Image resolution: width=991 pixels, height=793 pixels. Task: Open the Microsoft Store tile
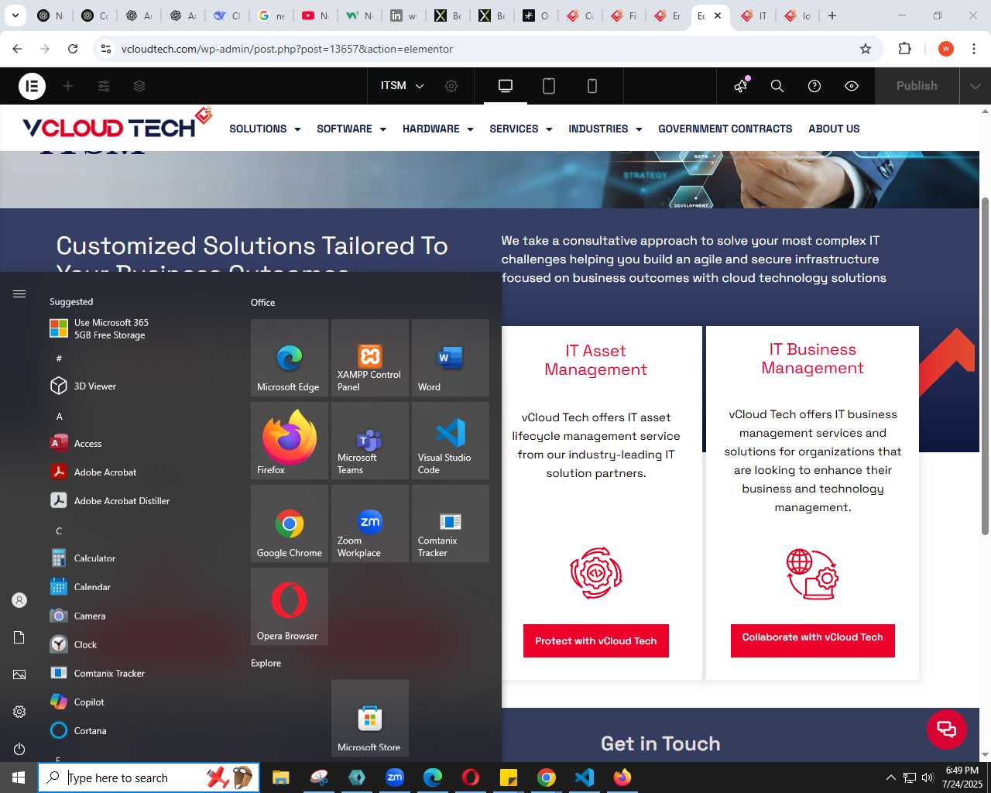[370, 718]
